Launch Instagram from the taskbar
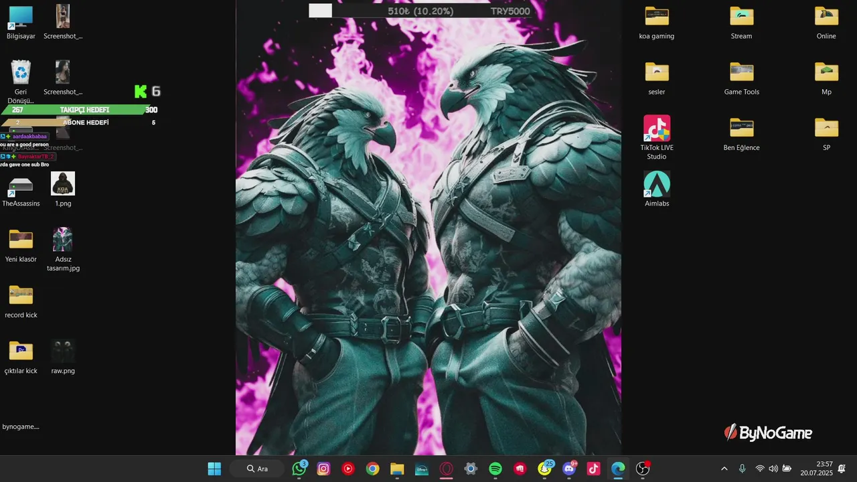Screen dimensions: 857x482 323,469
